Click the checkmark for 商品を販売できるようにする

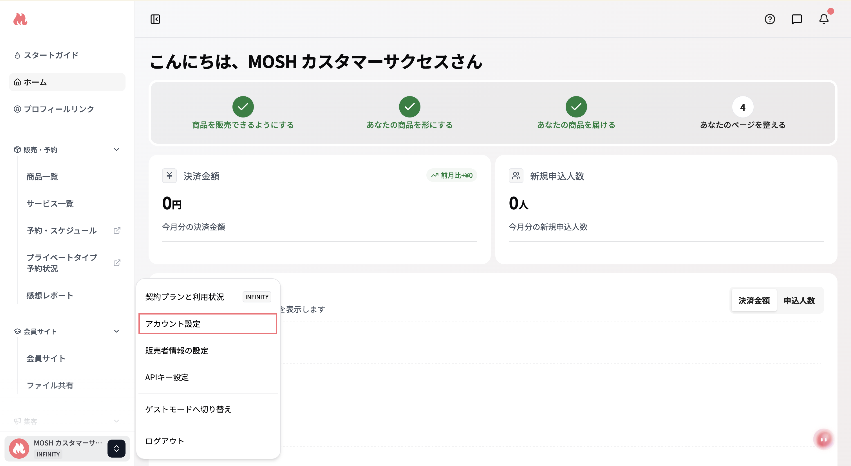tap(243, 107)
